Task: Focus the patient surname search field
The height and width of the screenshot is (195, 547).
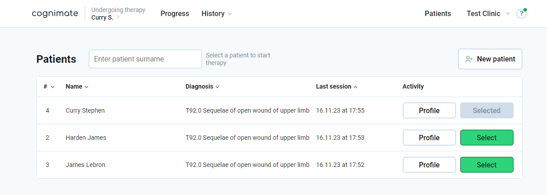Action: click(x=145, y=59)
